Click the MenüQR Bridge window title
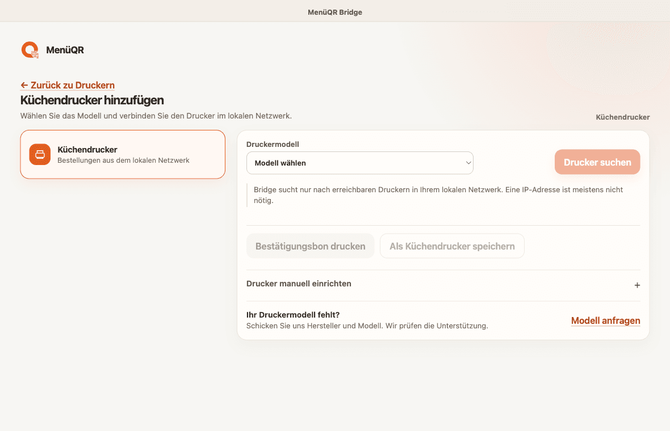The image size is (670, 431). [335, 12]
